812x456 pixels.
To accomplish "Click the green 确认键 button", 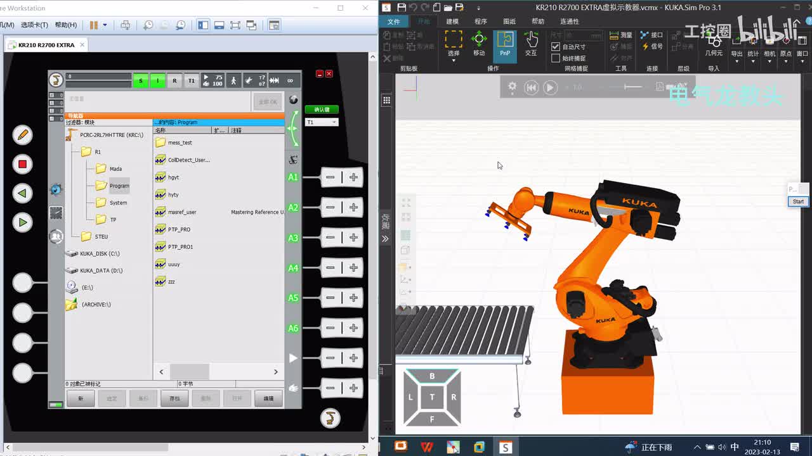I will [x=322, y=110].
